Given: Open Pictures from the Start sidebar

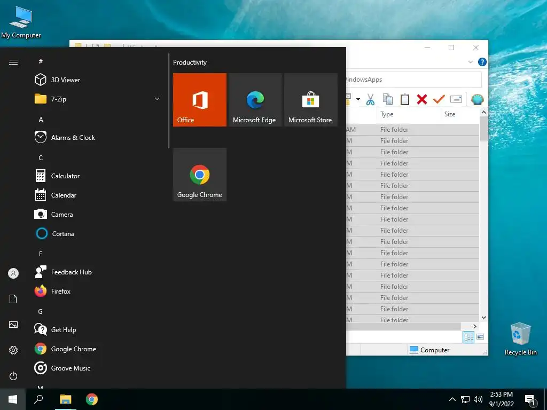Looking at the screenshot, I should point(13,325).
